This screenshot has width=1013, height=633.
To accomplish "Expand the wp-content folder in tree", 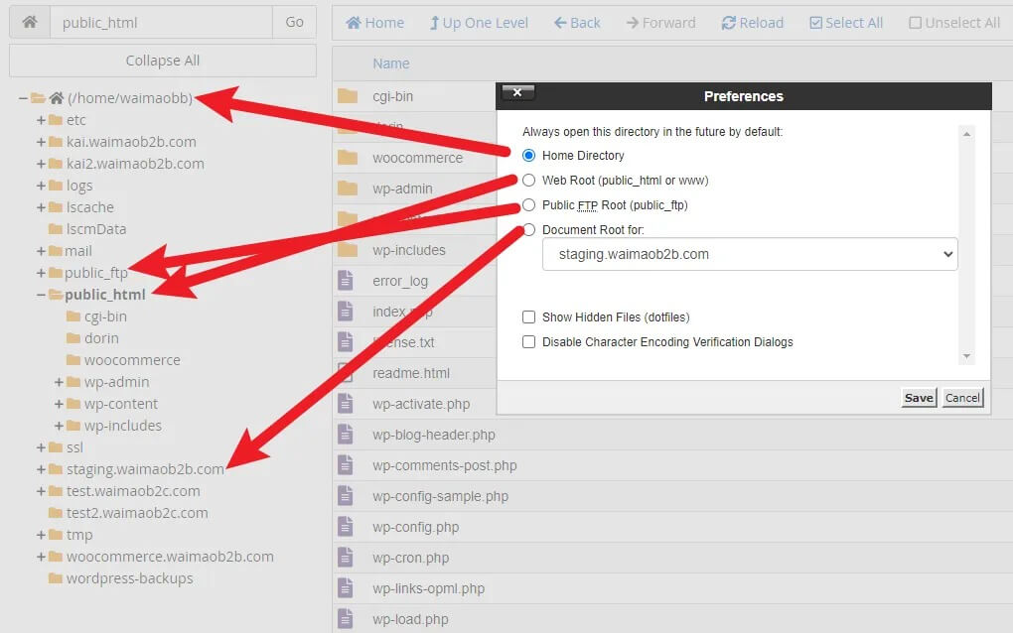I will 60,404.
